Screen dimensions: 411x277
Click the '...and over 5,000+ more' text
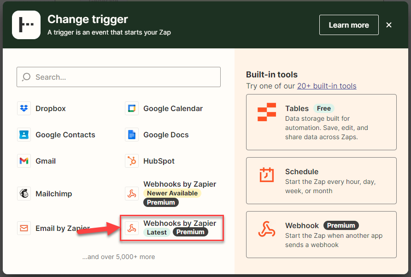(118, 257)
